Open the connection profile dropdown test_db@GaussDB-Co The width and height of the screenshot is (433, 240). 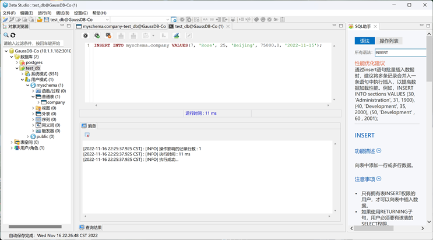107,20
